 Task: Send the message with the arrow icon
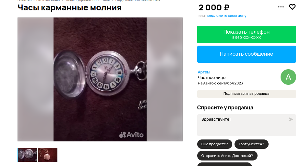coord(291,119)
